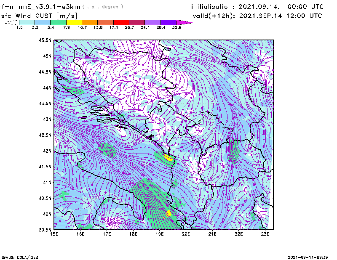
Task: Click the 43.5N latitude label
Action: (x=45, y=103)
